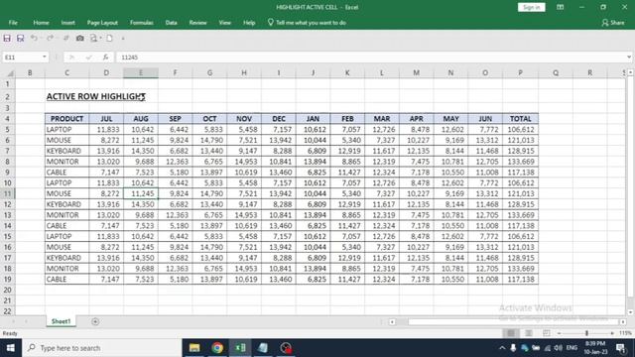Screen dimensions: 635x357
Task: Click the Camera tool icon
Action: [79, 39]
